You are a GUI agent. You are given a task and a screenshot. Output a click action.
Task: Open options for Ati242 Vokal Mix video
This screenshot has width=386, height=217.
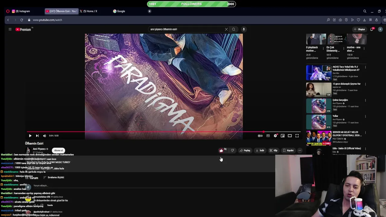tap(365, 68)
